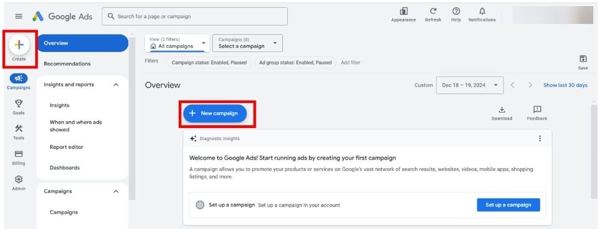The height and width of the screenshot is (229, 603).
Task: Open the hamburger main menu
Action: pyautogui.click(x=19, y=16)
